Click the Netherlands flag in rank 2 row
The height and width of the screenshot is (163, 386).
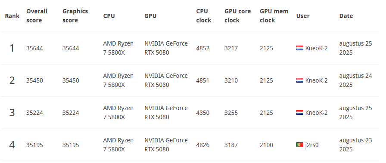click(x=299, y=80)
